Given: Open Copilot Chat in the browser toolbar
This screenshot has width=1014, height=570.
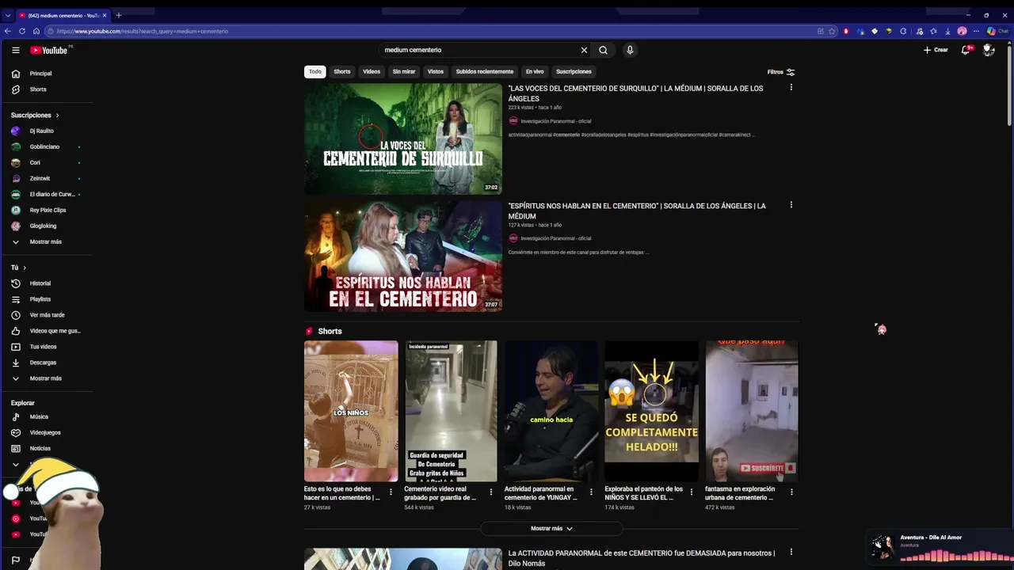Looking at the screenshot, I should 997,31.
